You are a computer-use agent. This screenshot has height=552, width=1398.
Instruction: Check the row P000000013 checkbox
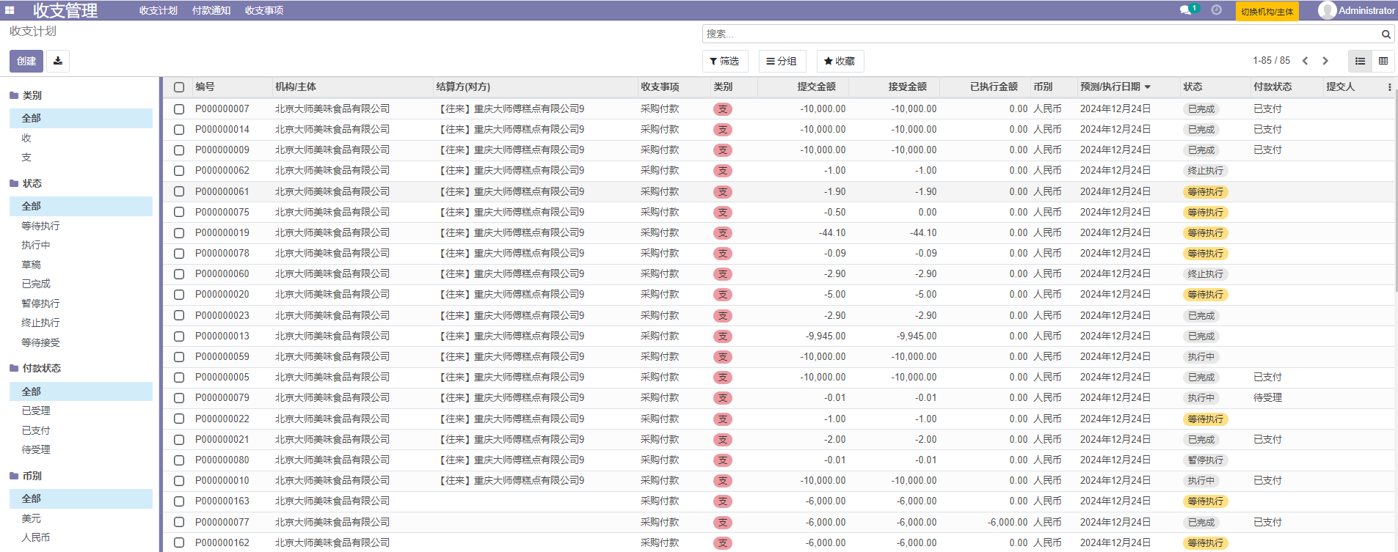point(179,336)
